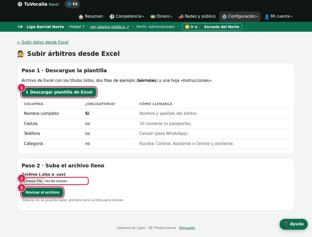Expand the Competencia dropdown menu

click(127, 16)
